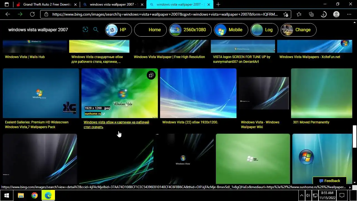Open Google Chrome from taskbar
357x201 pixels.
(35, 195)
